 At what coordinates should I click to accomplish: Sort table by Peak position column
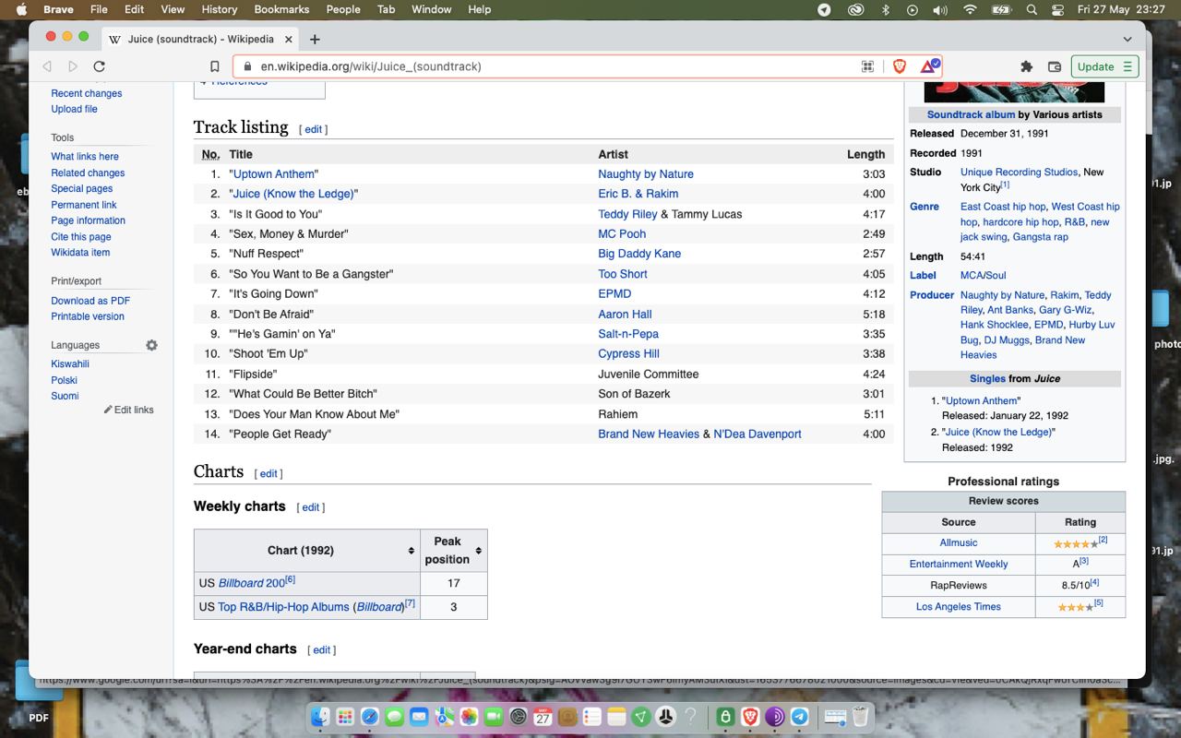pos(478,551)
